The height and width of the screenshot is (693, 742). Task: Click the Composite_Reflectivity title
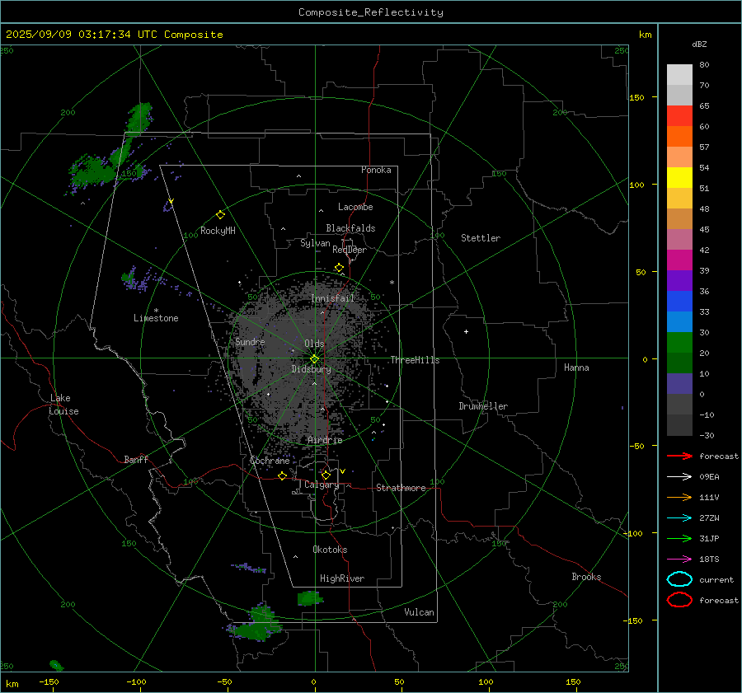[x=370, y=12]
